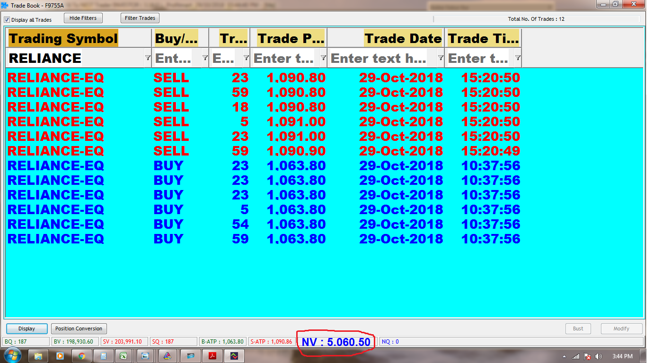Click the Filter Trades button

coord(140,18)
